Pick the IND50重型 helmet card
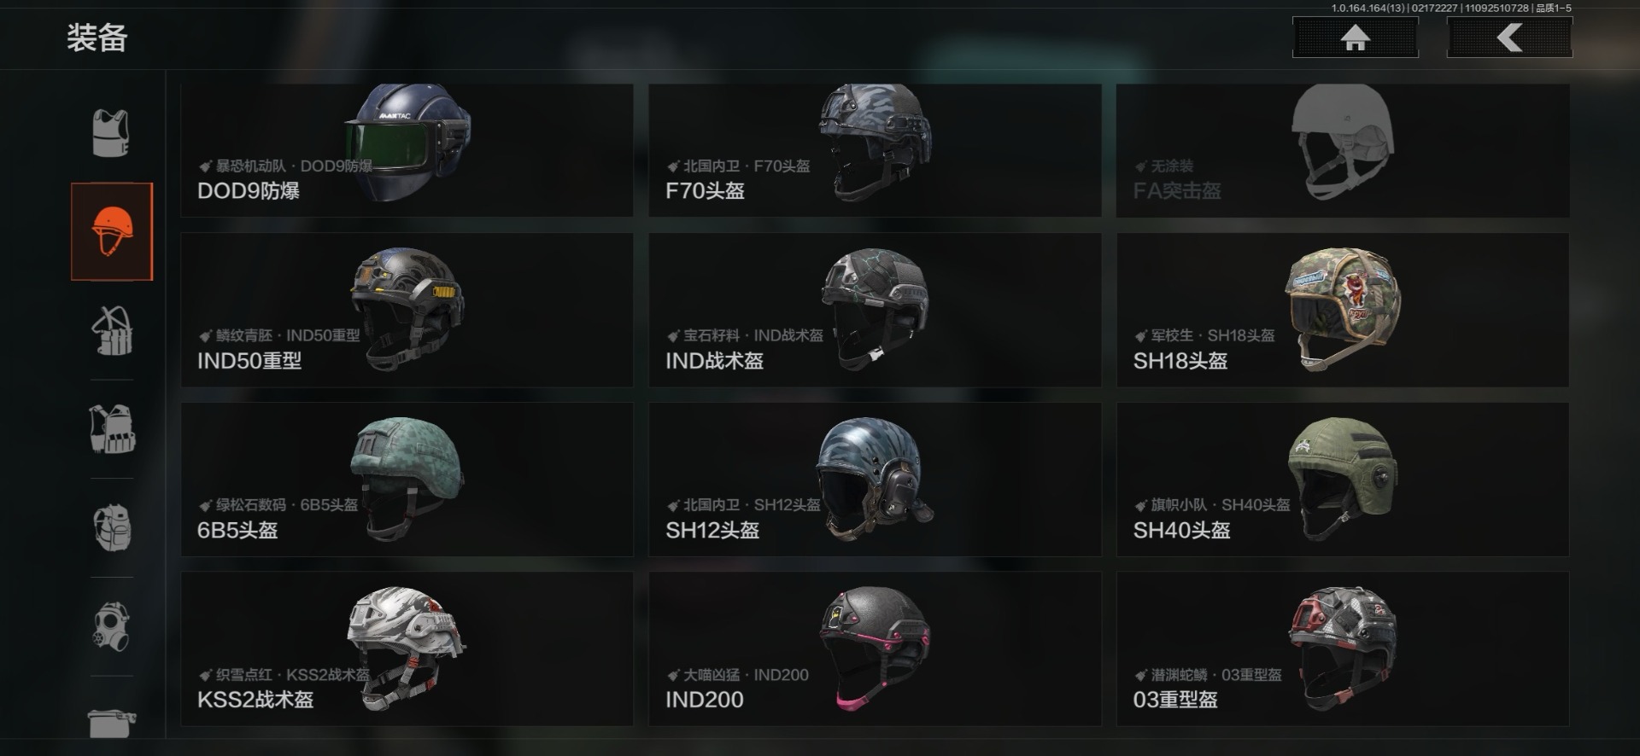The image size is (1640, 756). pyautogui.click(x=407, y=310)
